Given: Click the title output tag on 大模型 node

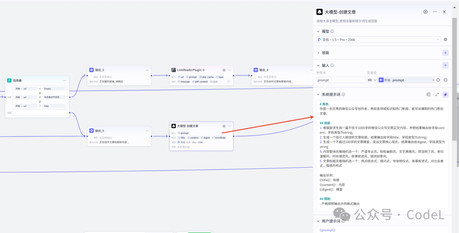Looking at the screenshot, I should click(181, 138).
